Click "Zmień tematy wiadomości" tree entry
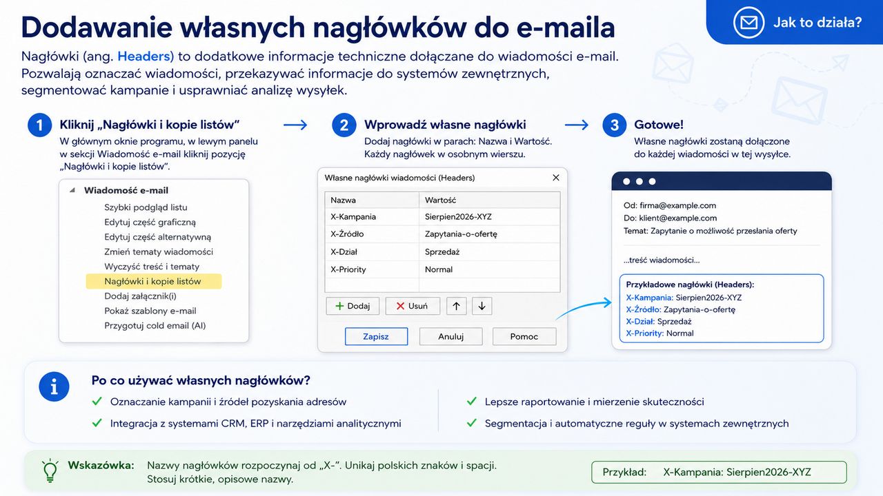Viewport: 883px width, 496px height. point(159,251)
